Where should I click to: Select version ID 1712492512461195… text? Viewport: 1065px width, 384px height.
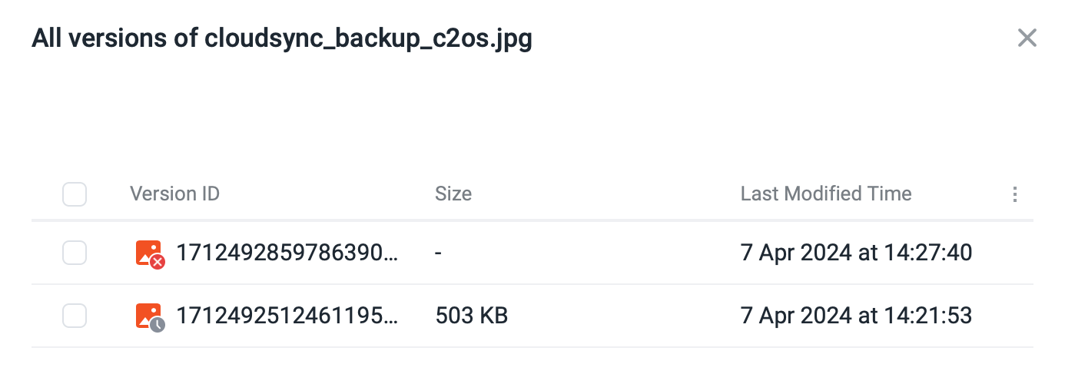(288, 316)
